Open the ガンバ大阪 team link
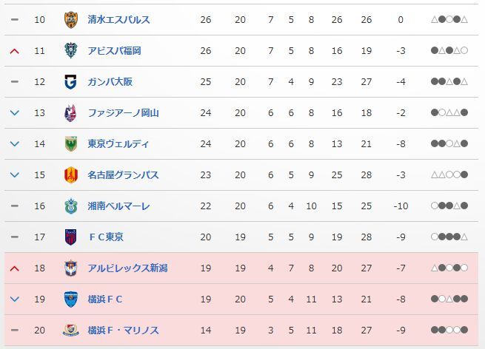The height and width of the screenshot is (349, 485). (x=110, y=82)
